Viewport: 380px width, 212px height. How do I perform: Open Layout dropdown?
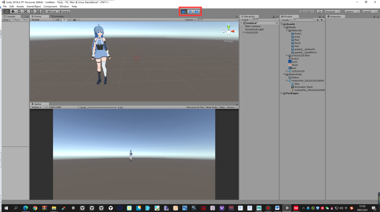point(370,12)
